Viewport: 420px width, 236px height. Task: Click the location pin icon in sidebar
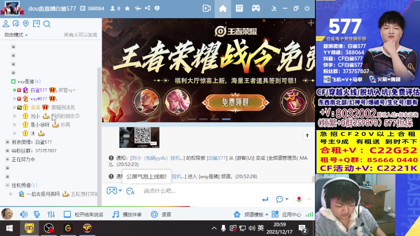click(26, 24)
